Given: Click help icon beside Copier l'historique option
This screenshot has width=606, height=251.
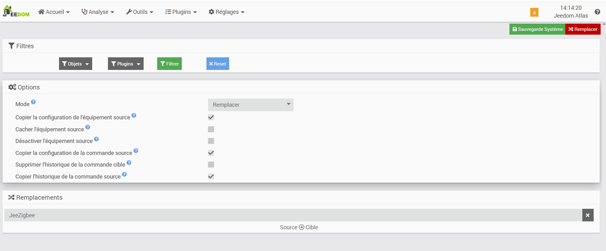Looking at the screenshot, I should 124,174.
